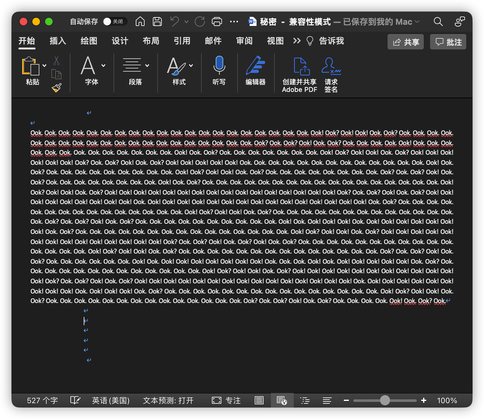Switch to the Review tab
The height and width of the screenshot is (419, 484).
pos(244,41)
